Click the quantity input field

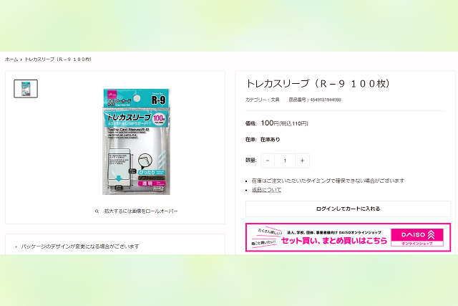click(x=285, y=161)
